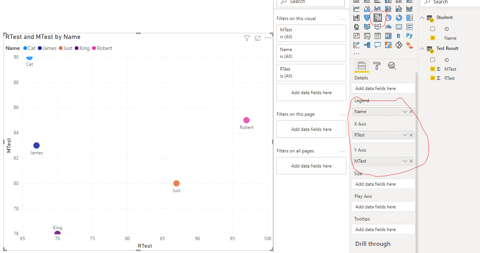
Task: Open the Name legend field dropdown
Action: point(405,112)
